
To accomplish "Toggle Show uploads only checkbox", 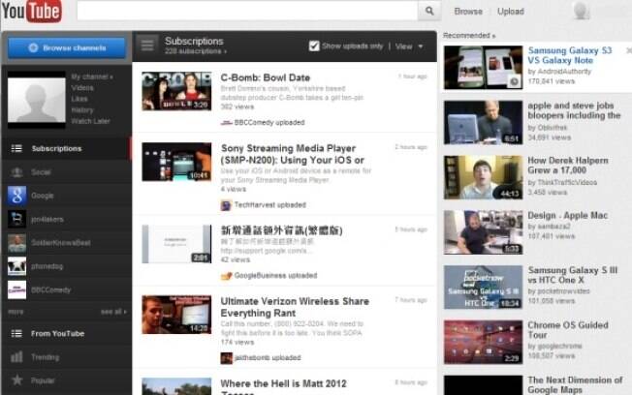I will click(314, 46).
